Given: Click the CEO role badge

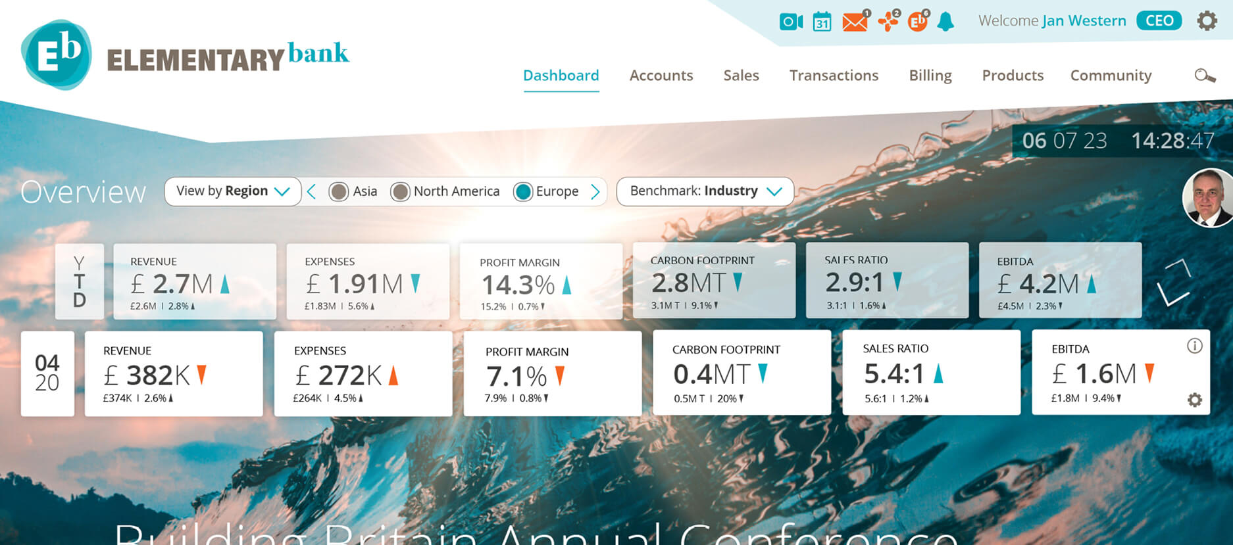Looking at the screenshot, I should pos(1159,21).
